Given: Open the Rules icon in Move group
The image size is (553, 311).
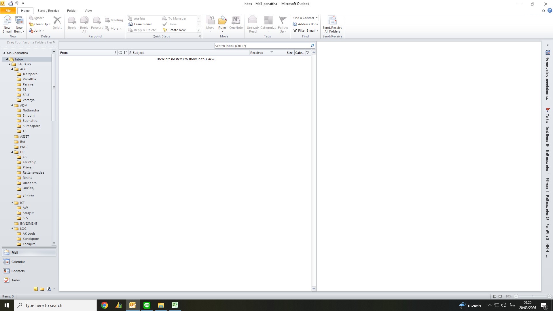Looking at the screenshot, I should pyautogui.click(x=222, y=21).
